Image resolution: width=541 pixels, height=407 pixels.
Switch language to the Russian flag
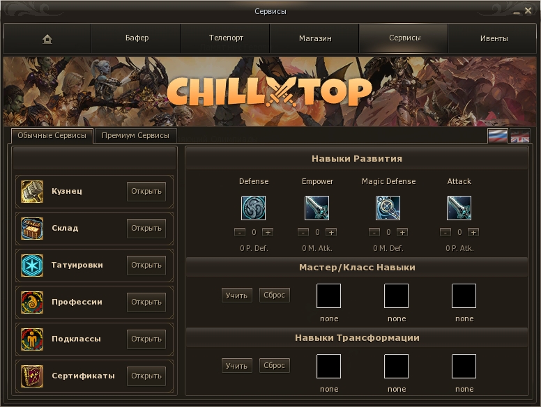(x=498, y=136)
